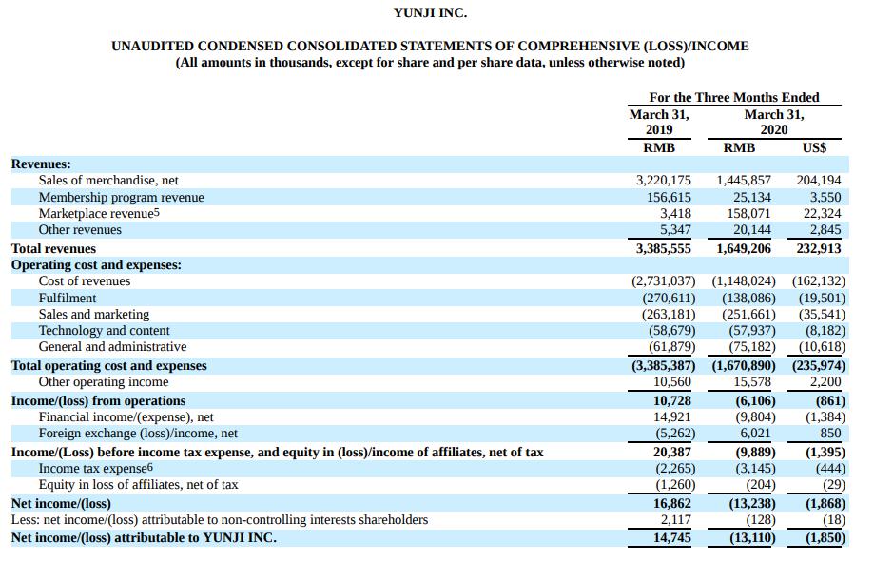Select the 'UNAUDITED CONDENSED CONSOLIDATED STATEMENTS' heading line
The width and height of the screenshot is (874, 561).
(x=430, y=46)
